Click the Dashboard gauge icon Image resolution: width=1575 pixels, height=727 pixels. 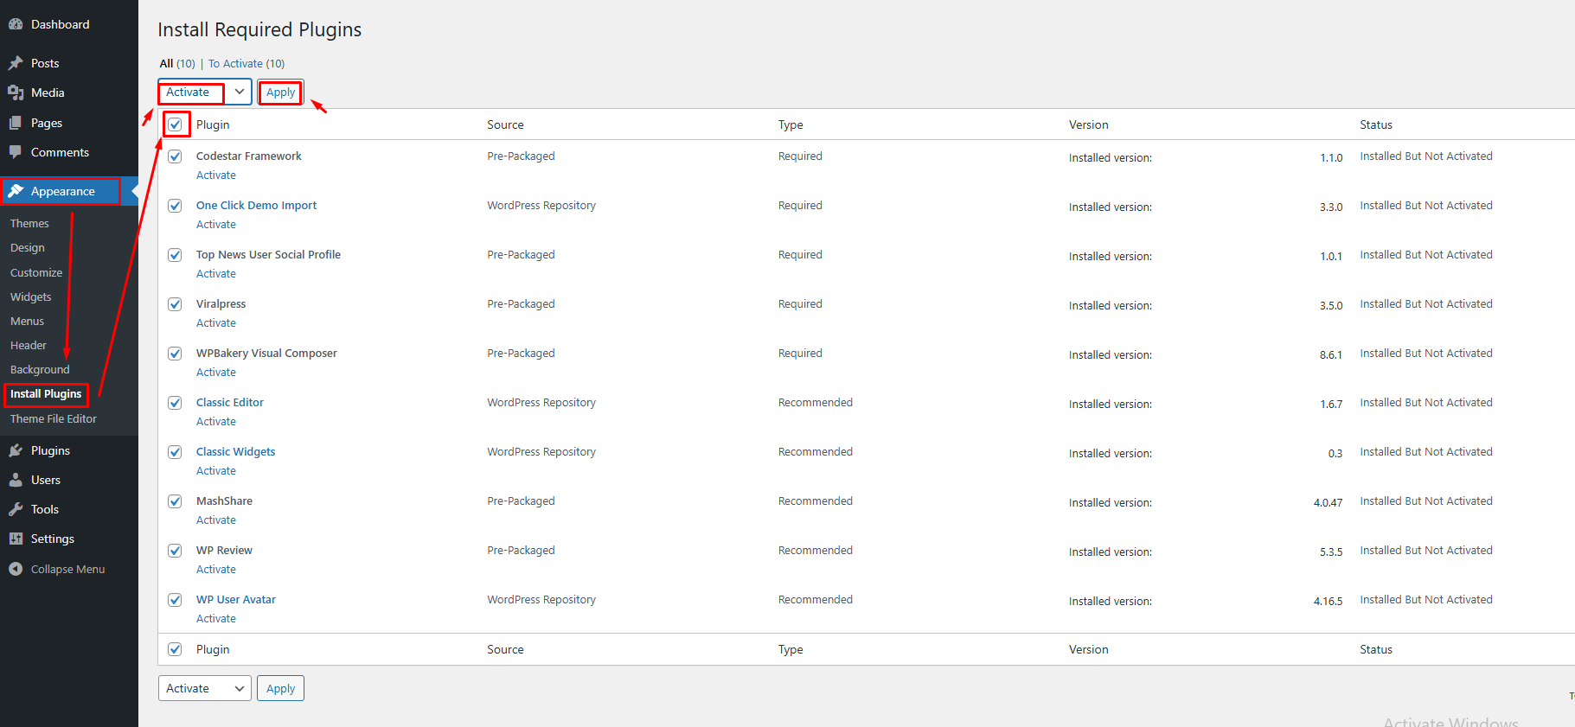[16, 24]
